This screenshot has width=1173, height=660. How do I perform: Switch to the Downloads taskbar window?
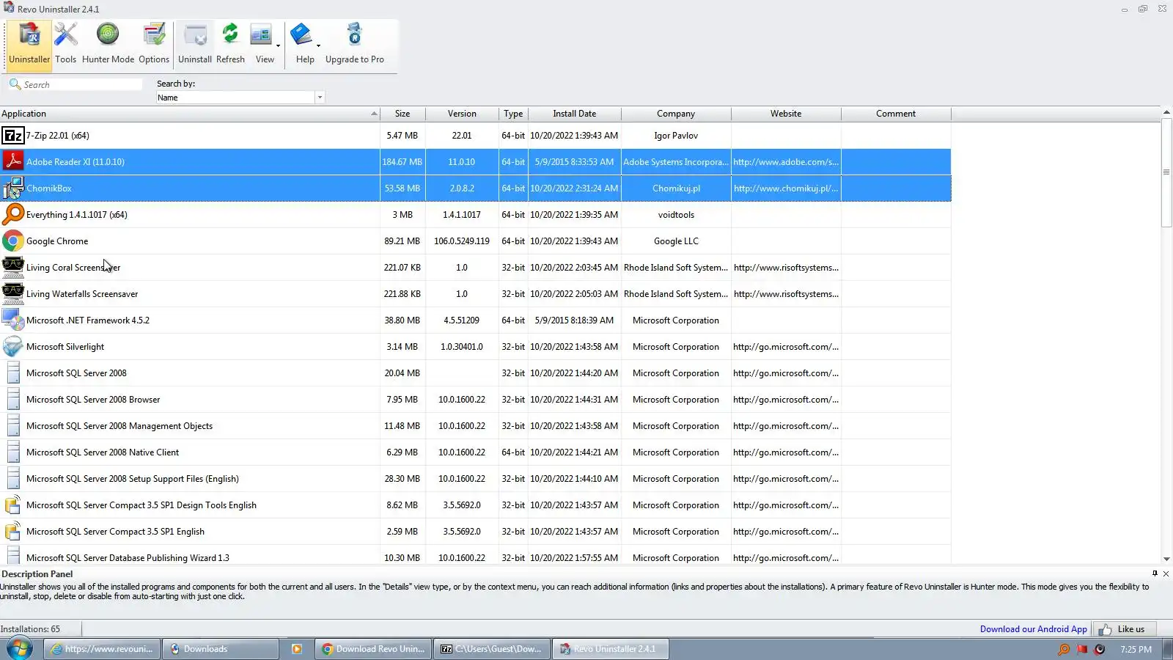point(220,649)
